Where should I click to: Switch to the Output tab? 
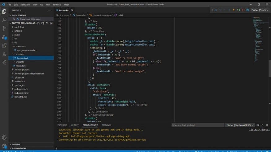coord(75,125)
